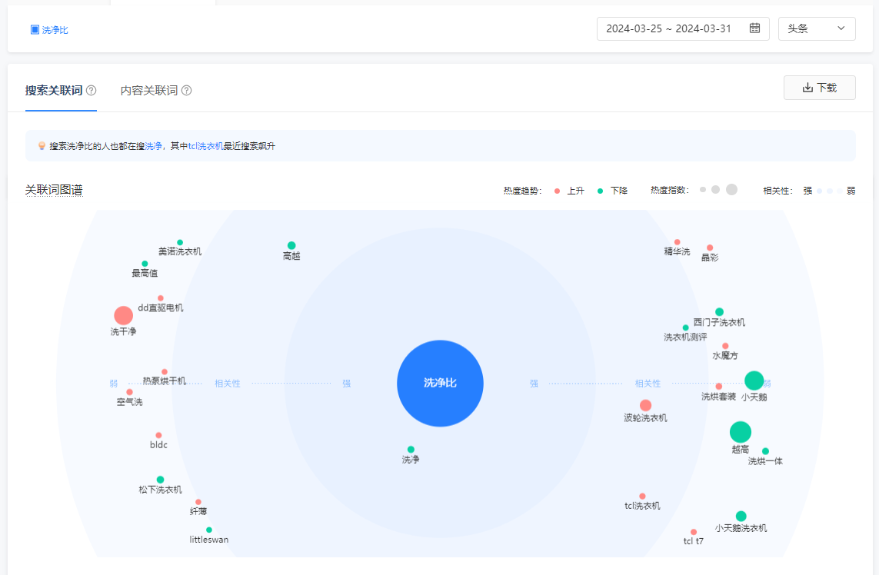Viewport: 879px width, 575px height.
Task: Switch to the 搜索关联词 tab
Action: pyautogui.click(x=54, y=90)
